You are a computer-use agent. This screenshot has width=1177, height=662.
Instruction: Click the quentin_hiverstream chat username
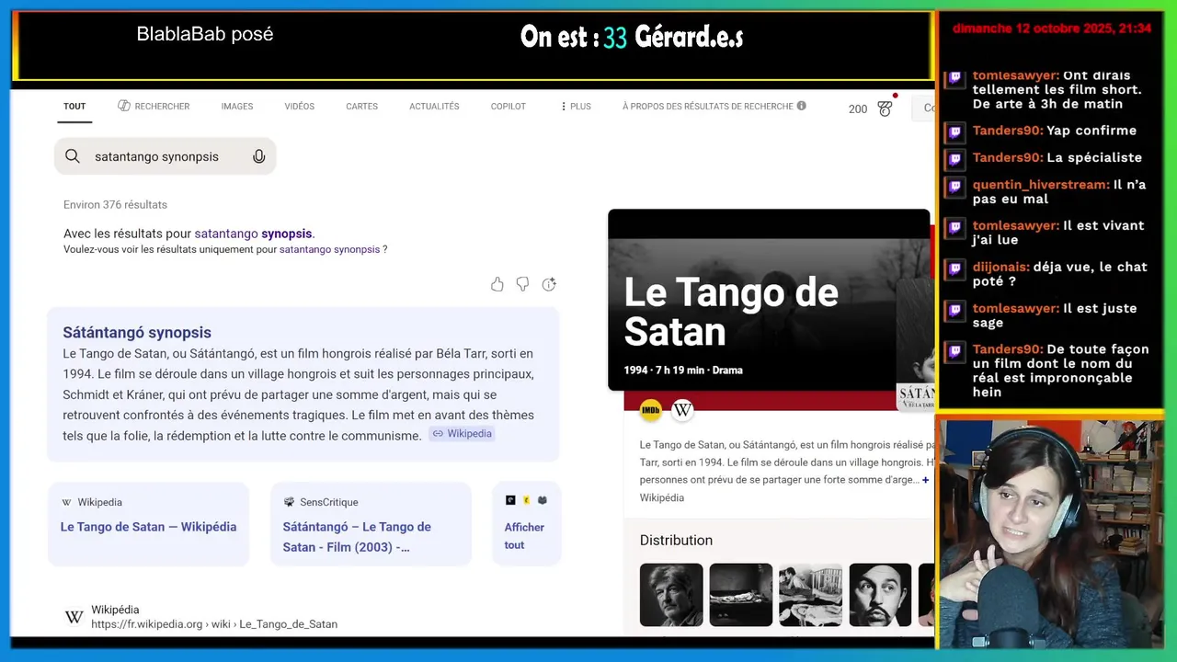click(x=1041, y=185)
